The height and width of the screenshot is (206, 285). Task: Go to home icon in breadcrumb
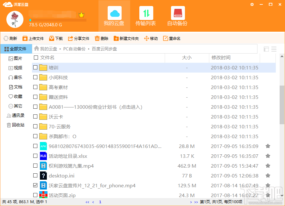click(36, 48)
